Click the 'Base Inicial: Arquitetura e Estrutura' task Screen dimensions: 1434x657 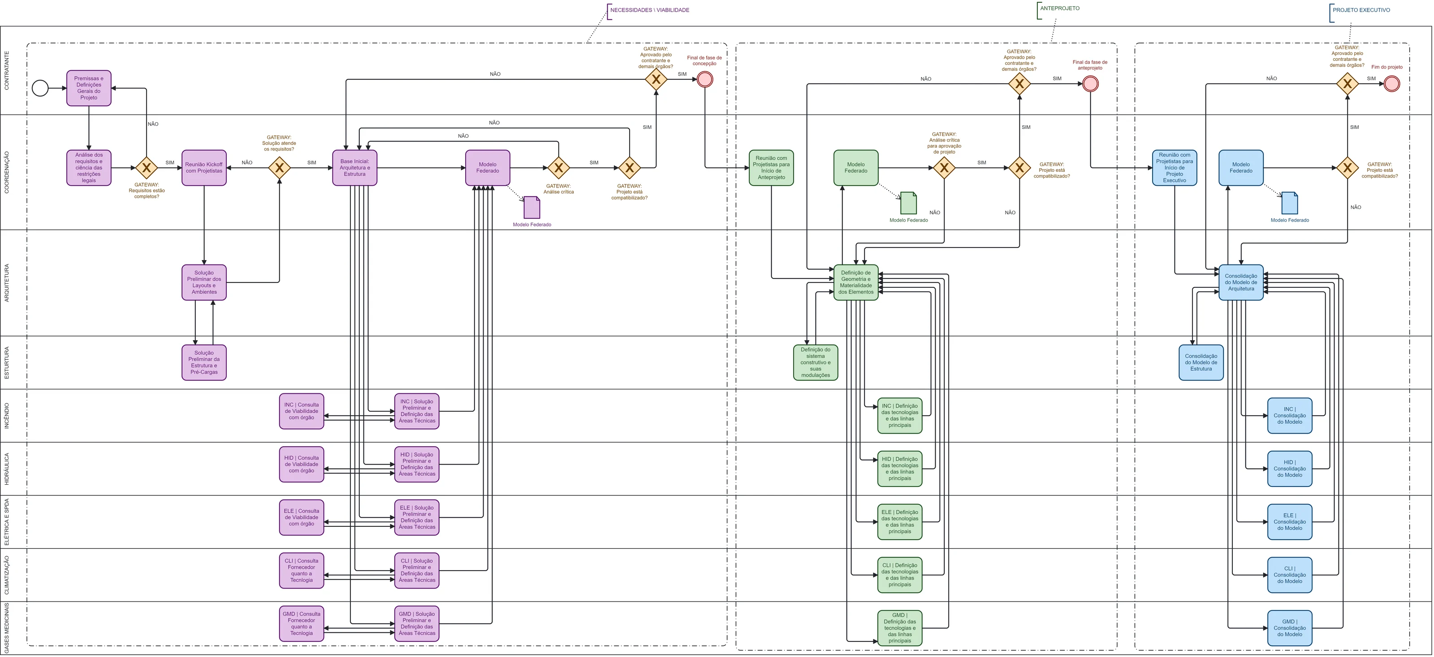pos(354,168)
